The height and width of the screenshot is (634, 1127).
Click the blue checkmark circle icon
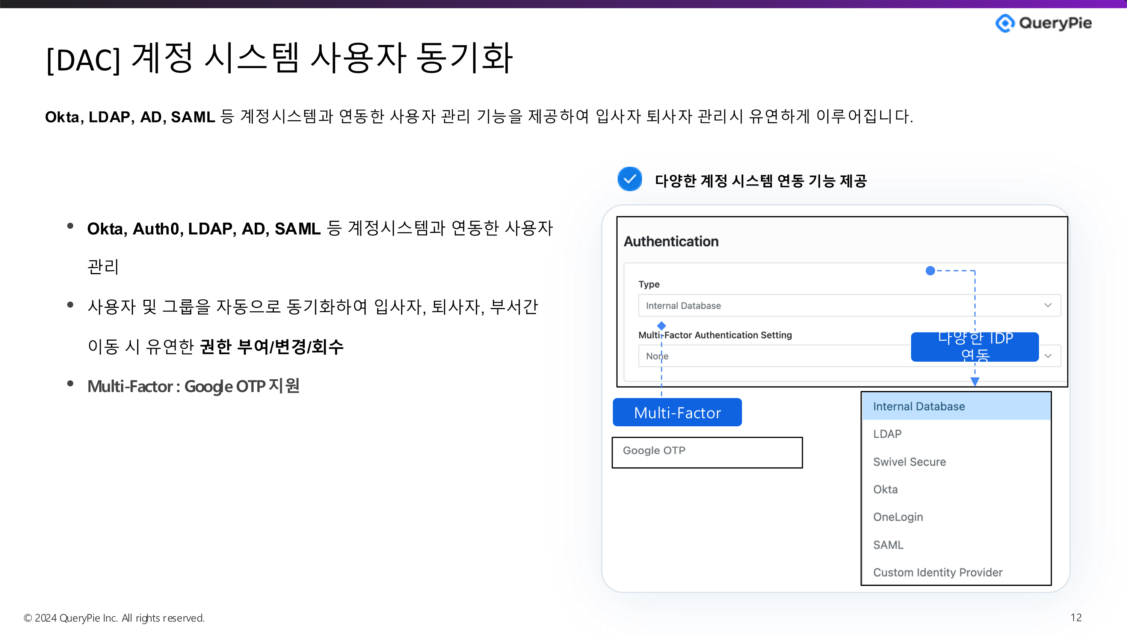point(630,180)
